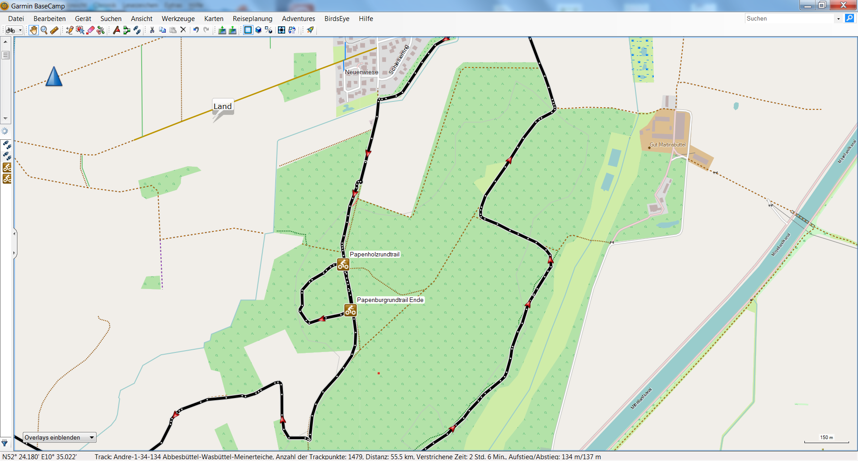The width and height of the screenshot is (858, 461).
Task: Click the Neuenwiese map label
Action: [362, 72]
